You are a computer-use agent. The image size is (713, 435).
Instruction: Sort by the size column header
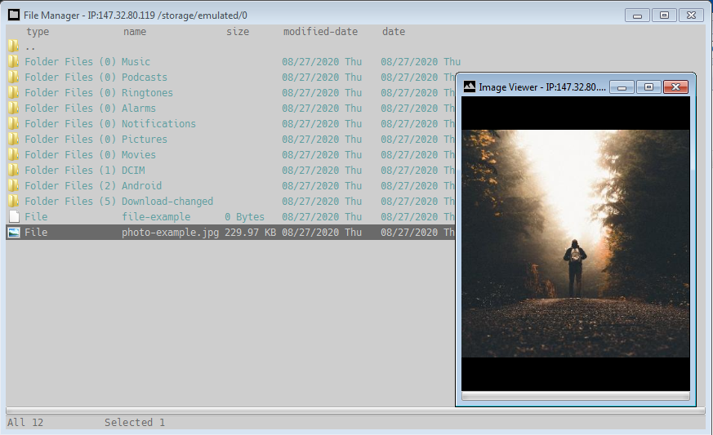tap(238, 32)
